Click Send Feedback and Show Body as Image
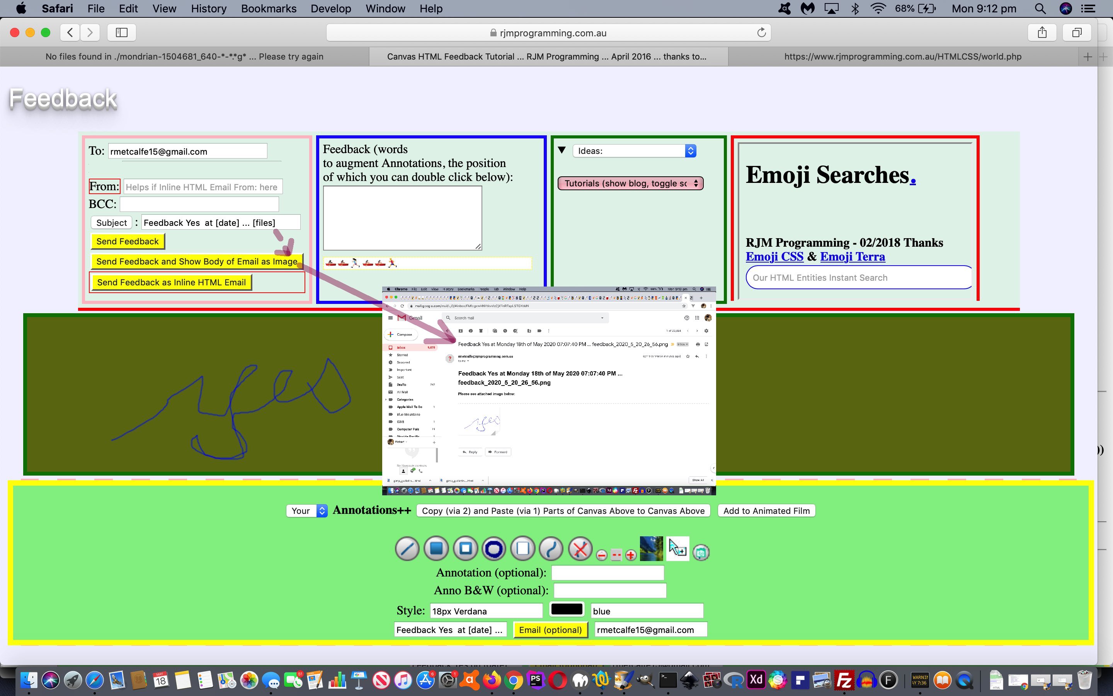 [197, 261]
